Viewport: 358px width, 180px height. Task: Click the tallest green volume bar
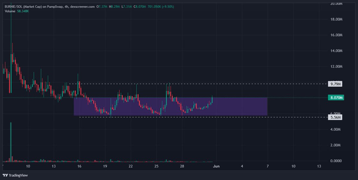point(11,142)
